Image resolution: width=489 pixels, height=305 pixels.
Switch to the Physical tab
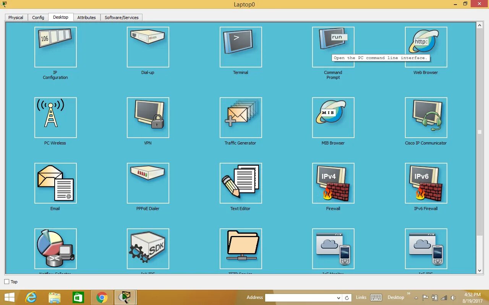[x=16, y=18]
